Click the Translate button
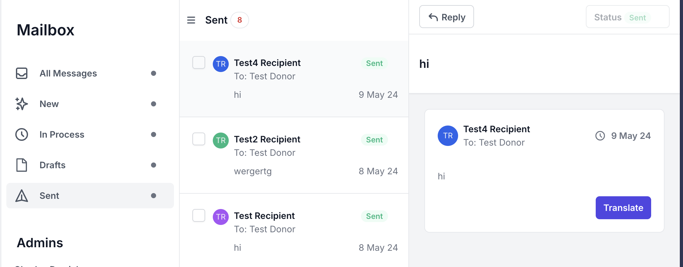Screen dimensions: 683x267 coord(623,208)
